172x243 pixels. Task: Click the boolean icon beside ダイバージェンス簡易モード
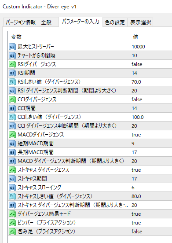click(12, 214)
